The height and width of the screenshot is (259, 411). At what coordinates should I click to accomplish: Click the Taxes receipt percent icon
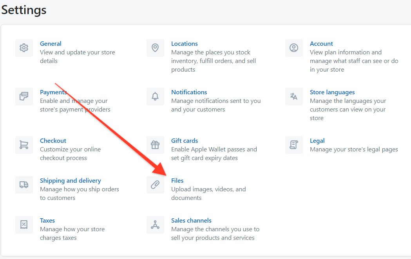click(x=24, y=225)
